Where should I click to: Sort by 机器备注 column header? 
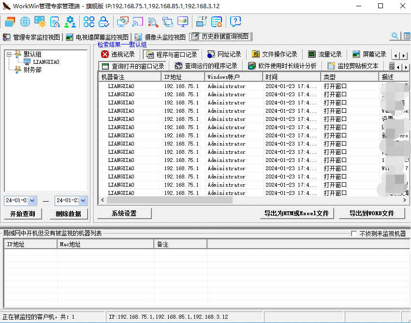130,77
